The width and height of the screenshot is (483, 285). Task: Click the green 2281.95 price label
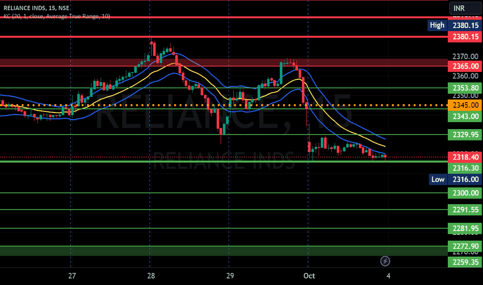pos(465,229)
